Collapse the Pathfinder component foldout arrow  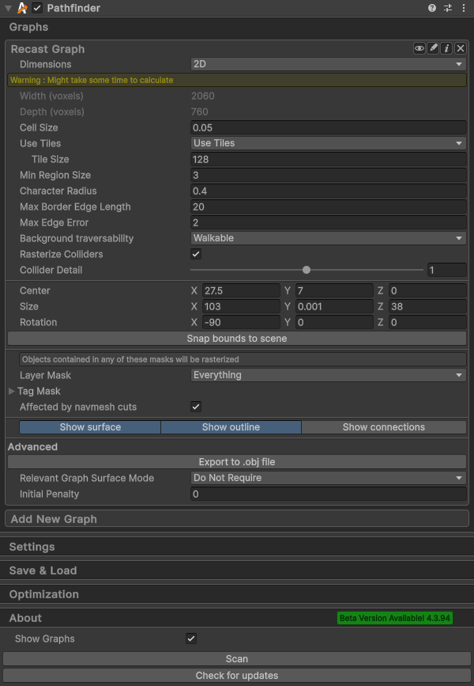[x=8, y=8]
